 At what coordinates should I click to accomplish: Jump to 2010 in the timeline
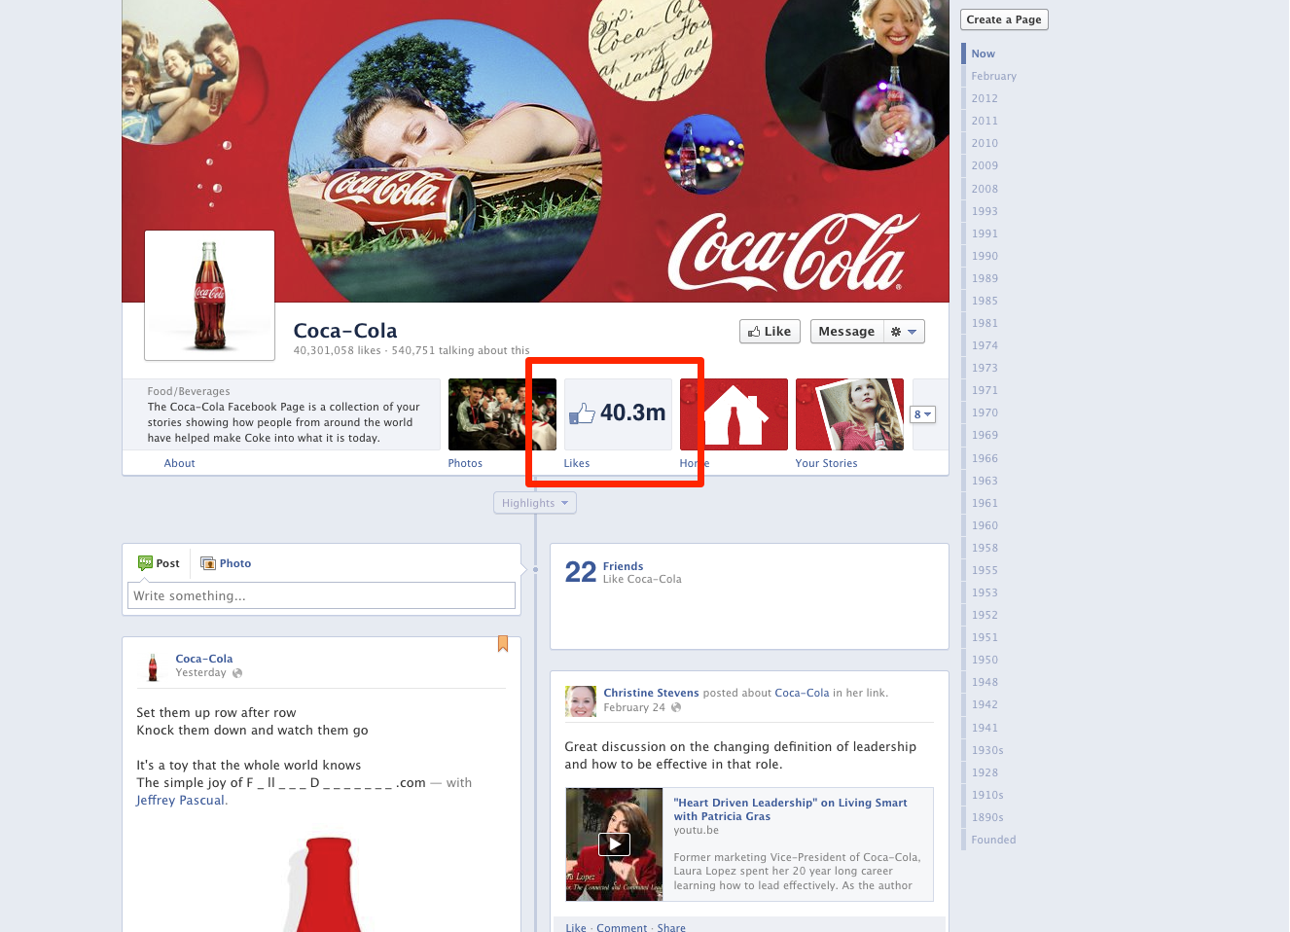985,143
